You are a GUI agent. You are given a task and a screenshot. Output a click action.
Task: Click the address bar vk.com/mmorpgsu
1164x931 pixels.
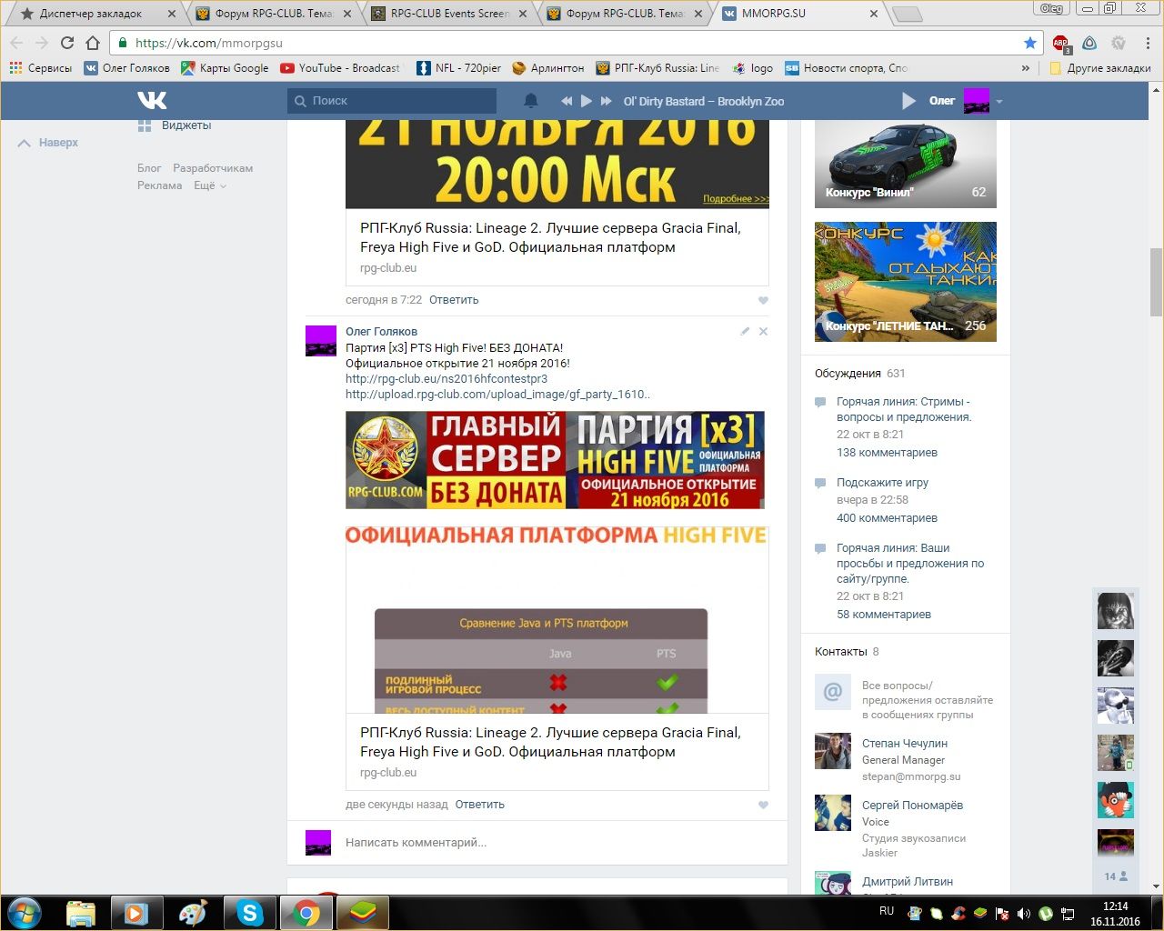pos(575,43)
